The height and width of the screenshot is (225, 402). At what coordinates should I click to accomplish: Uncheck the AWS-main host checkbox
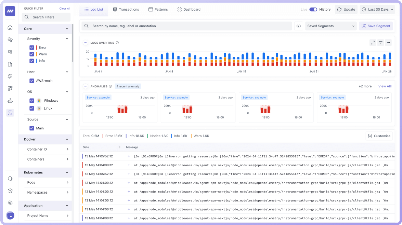[32, 81]
